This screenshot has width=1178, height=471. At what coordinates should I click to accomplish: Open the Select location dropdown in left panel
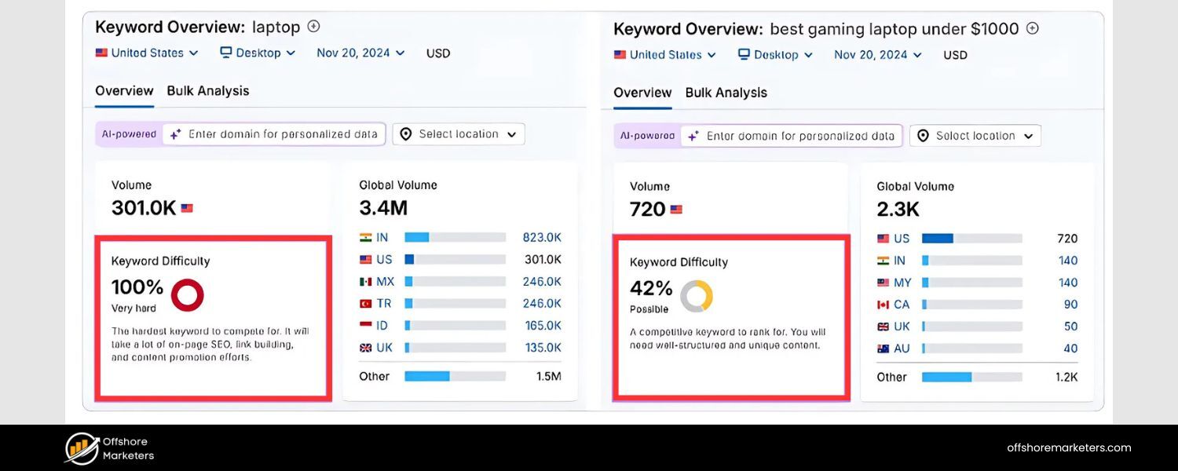pos(459,134)
